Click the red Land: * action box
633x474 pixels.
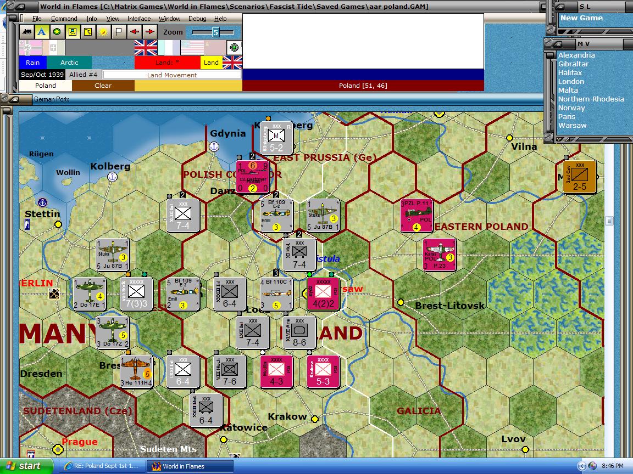(x=167, y=63)
